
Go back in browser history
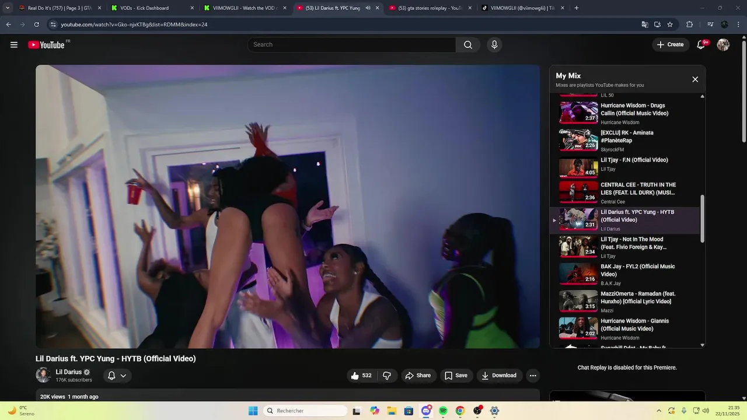[x=9, y=24]
